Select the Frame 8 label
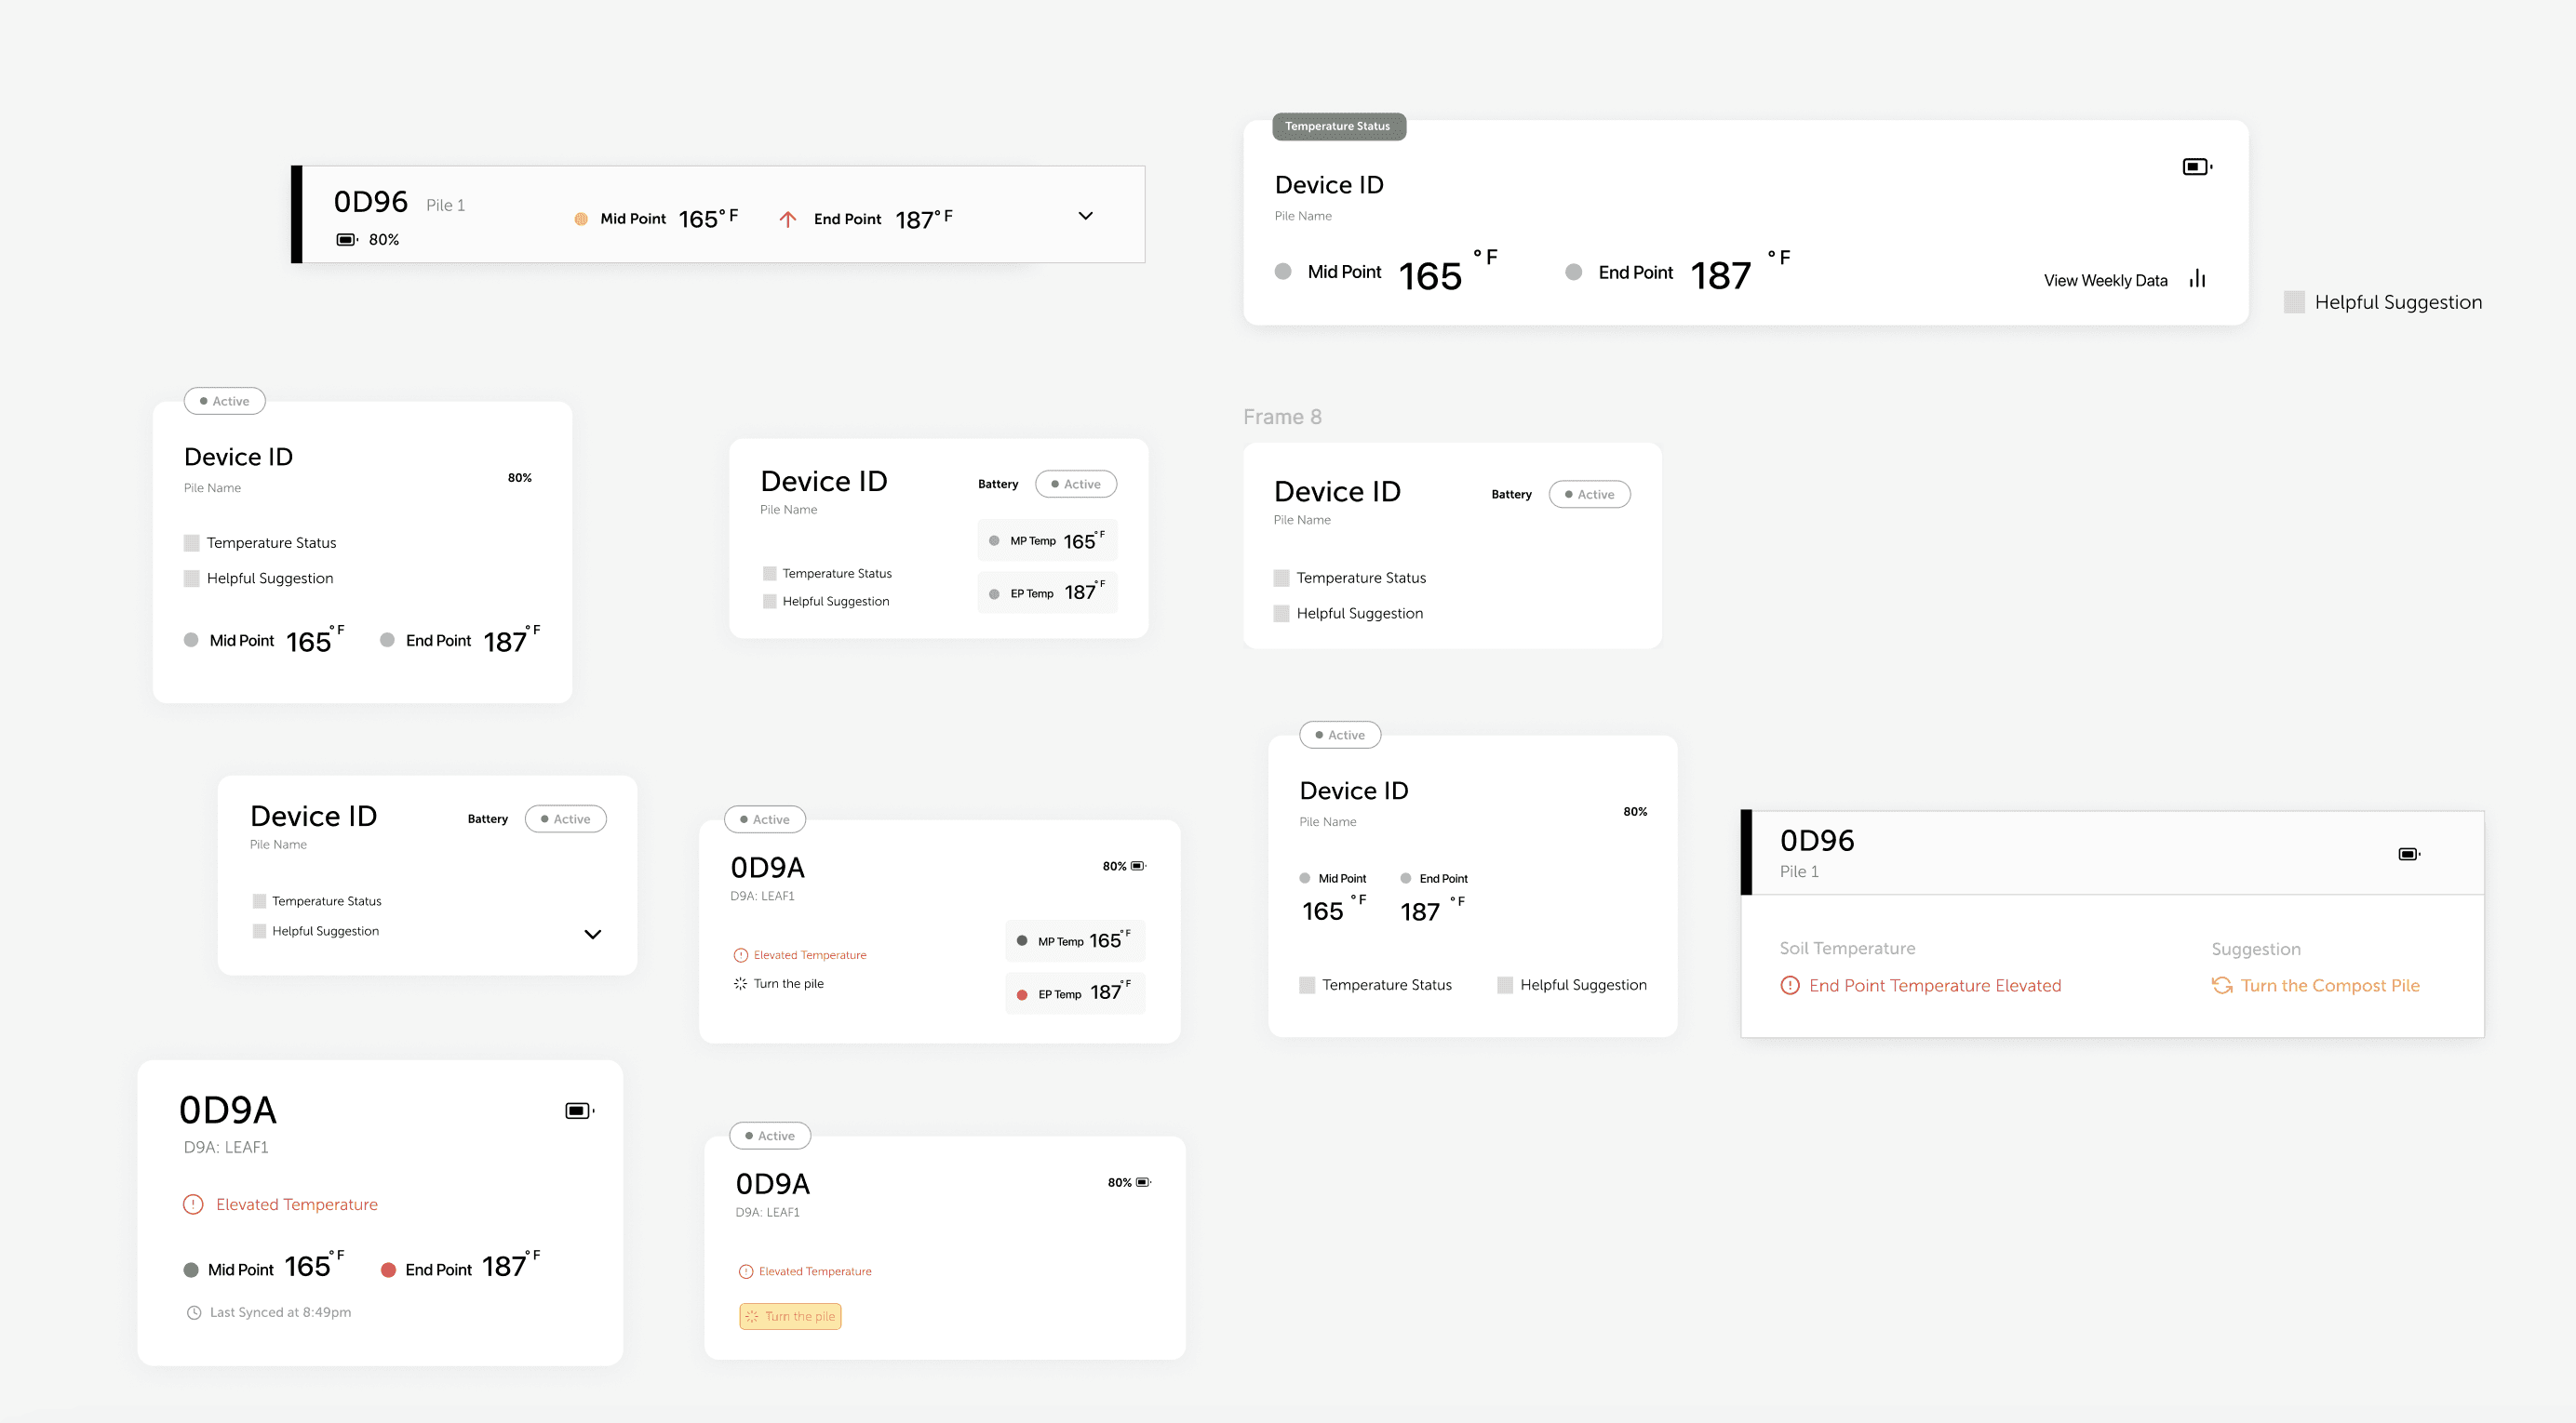This screenshot has width=2576, height=1423. [x=1282, y=417]
